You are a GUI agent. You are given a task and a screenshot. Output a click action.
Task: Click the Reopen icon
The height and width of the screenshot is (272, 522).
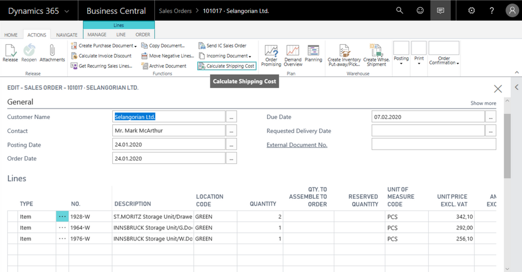click(29, 50)
